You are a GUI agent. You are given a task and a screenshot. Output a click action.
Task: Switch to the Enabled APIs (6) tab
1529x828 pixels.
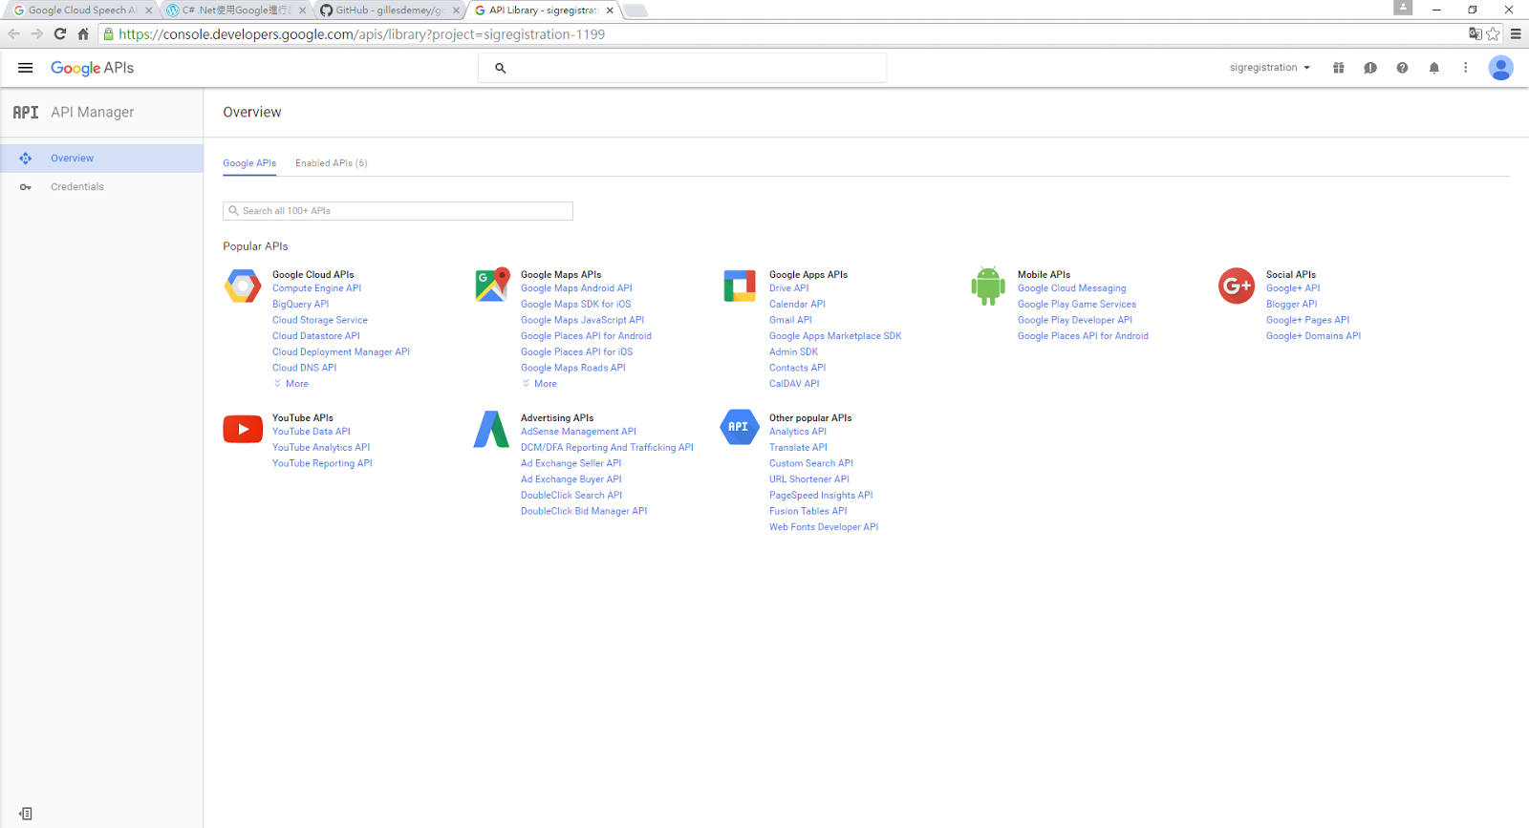pyautogui.click(x=331, y=163)
